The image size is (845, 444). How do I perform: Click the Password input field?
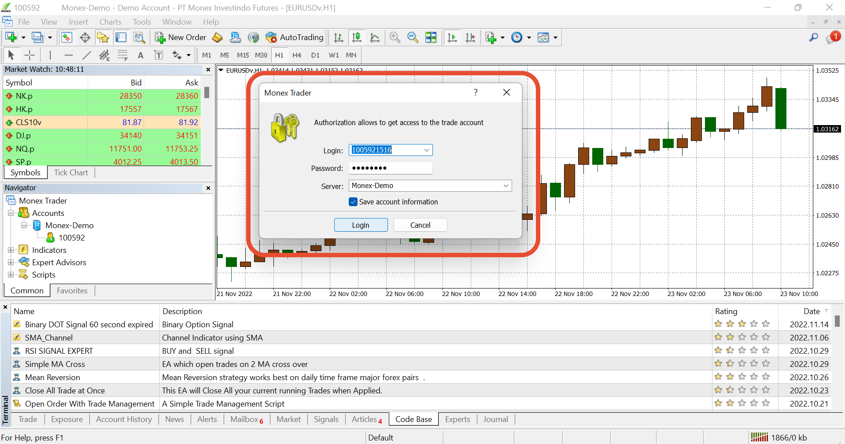(390, 168)
